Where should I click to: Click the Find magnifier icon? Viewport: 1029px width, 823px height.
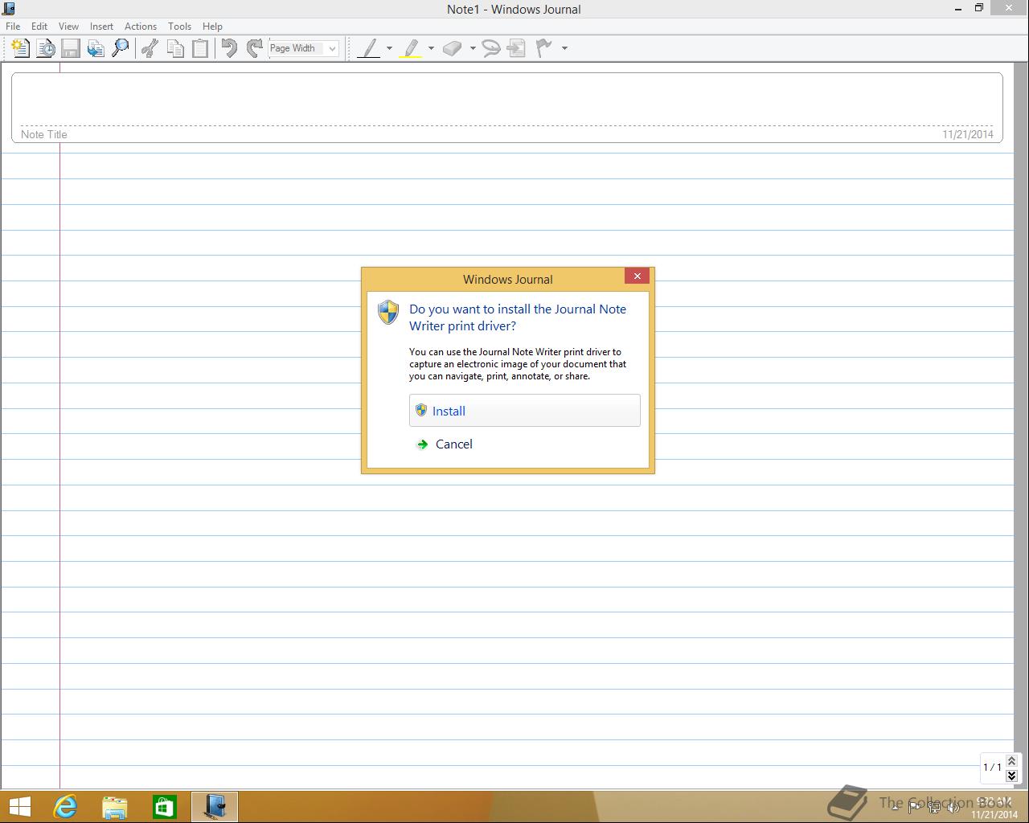(x=121, y=48)
